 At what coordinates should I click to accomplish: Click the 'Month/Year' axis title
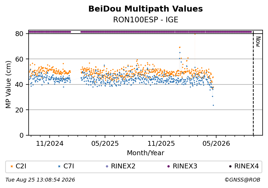[145, 153]
